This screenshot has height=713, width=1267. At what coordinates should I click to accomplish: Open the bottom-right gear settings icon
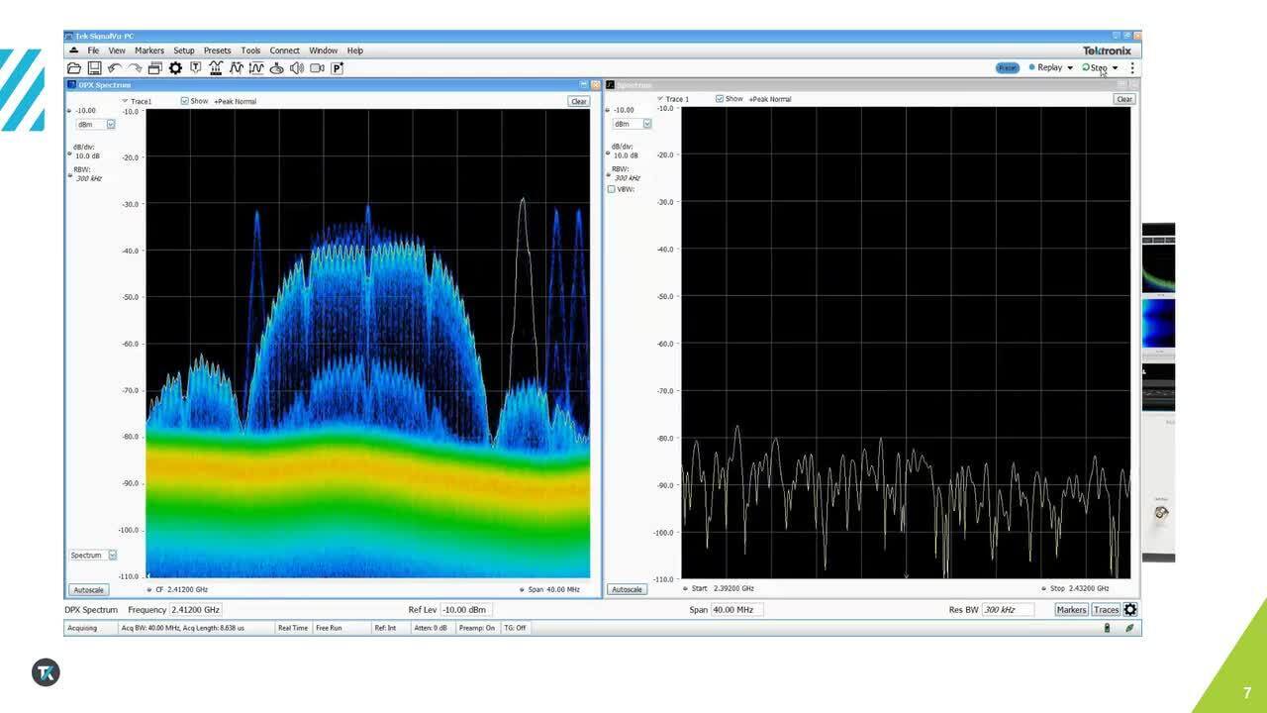[1130, 610]
